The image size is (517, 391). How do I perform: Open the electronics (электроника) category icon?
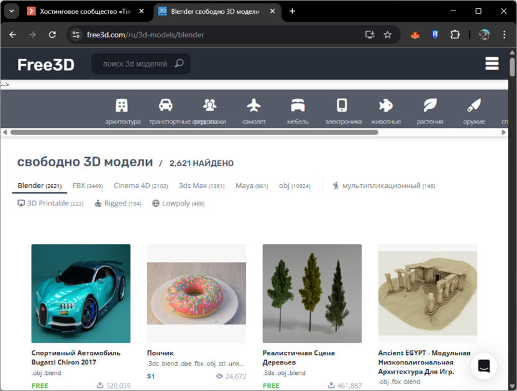(342, 105)
